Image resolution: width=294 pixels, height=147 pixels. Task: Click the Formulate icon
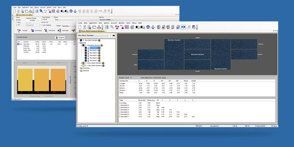(x=19, y=31)
